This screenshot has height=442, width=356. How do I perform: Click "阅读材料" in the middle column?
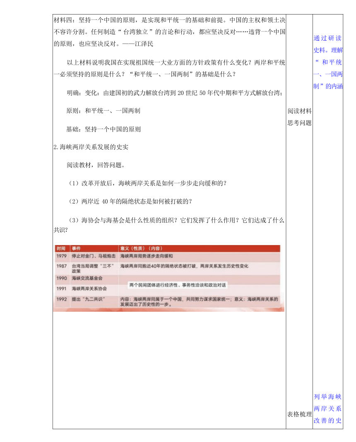pyautogui.click(x=299, y=111)
